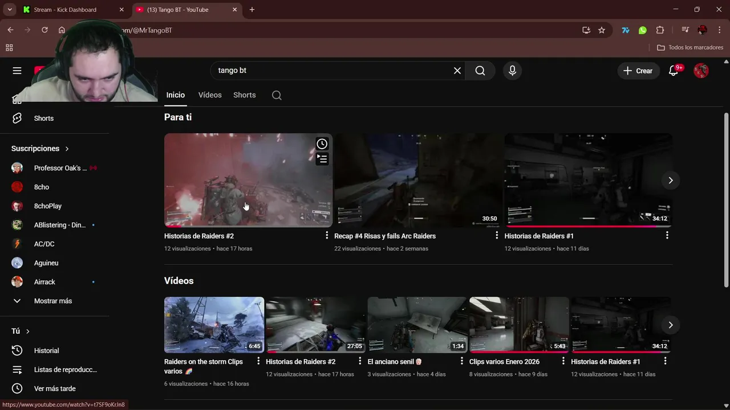Image resolution: width=730 pixels, height=410 pixels.
Task: Open the account avatar menu
Action: (701, 71)
